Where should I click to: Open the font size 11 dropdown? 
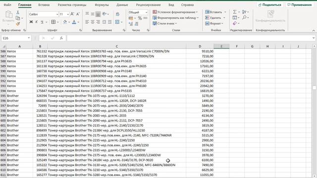pos(68,14)
